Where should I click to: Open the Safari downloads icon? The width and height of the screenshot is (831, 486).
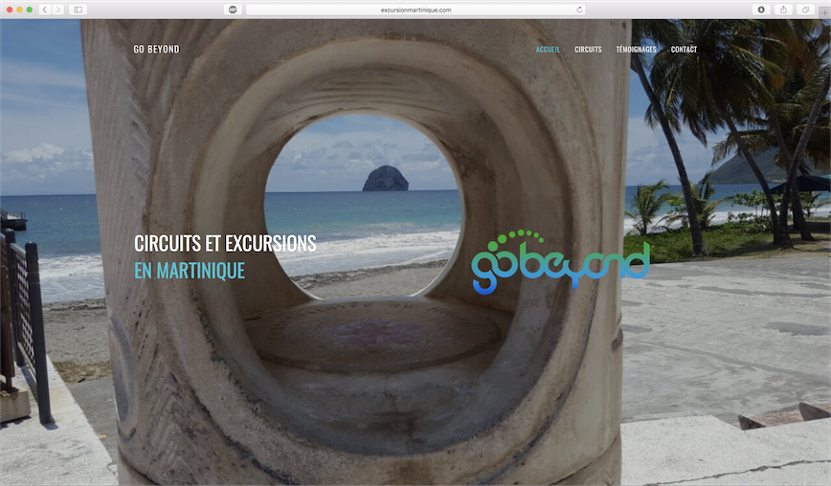[761, 10]
